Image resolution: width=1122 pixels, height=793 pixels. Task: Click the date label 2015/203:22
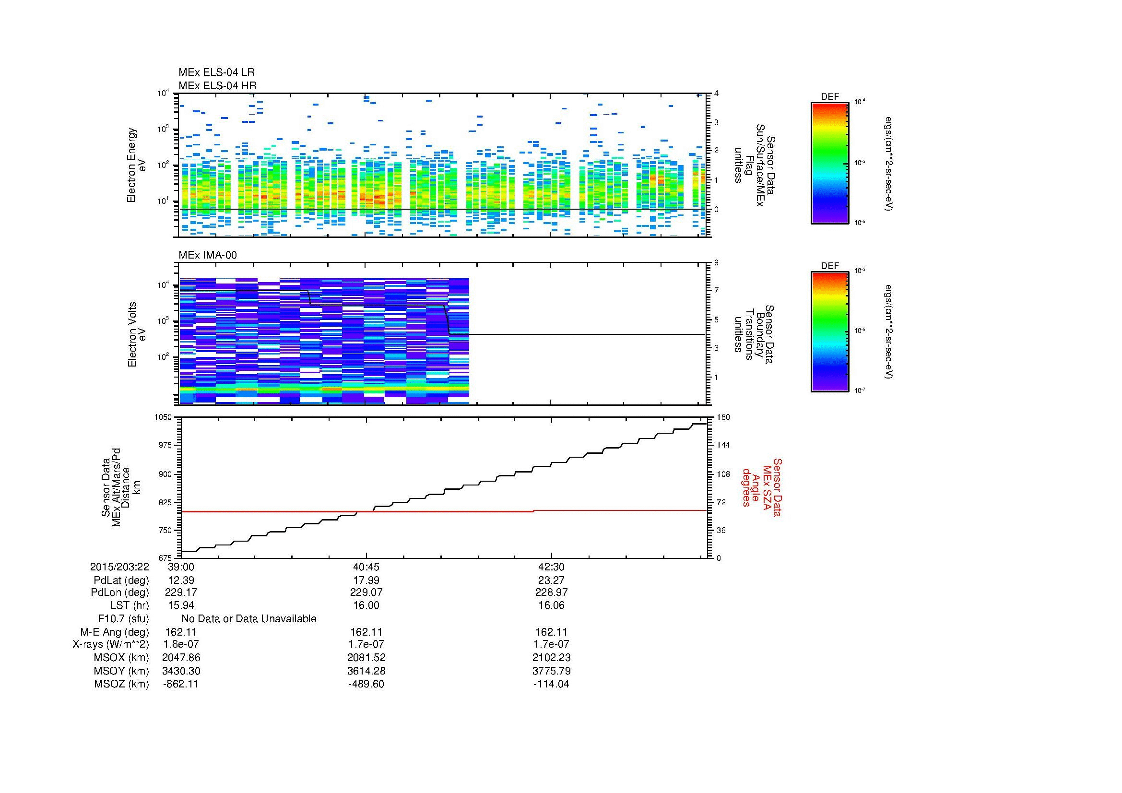pos(119,567)
